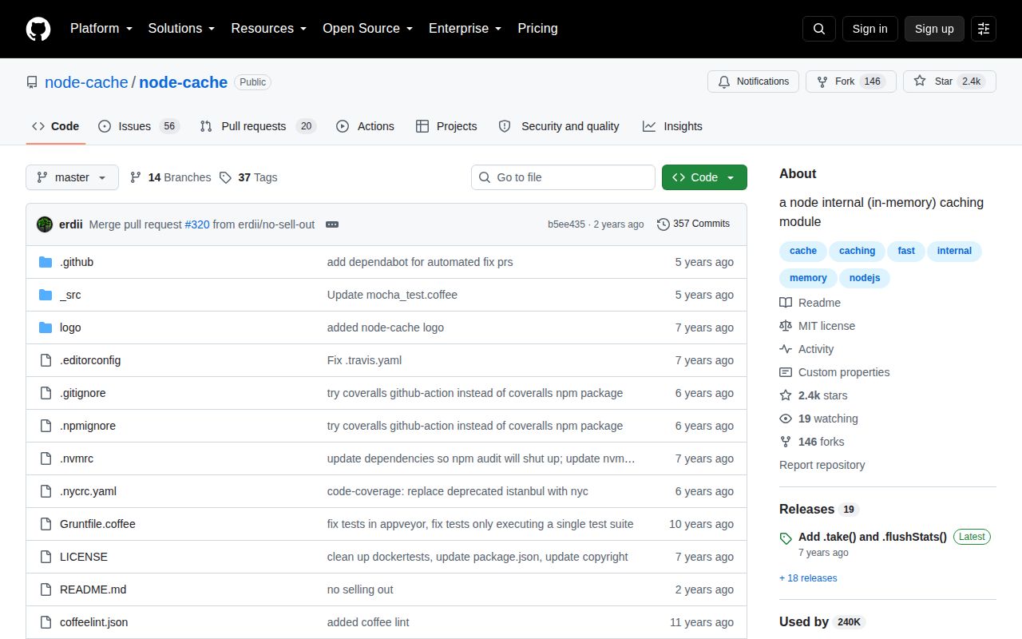Click the scales icon next to MIT license

point(786,326)
